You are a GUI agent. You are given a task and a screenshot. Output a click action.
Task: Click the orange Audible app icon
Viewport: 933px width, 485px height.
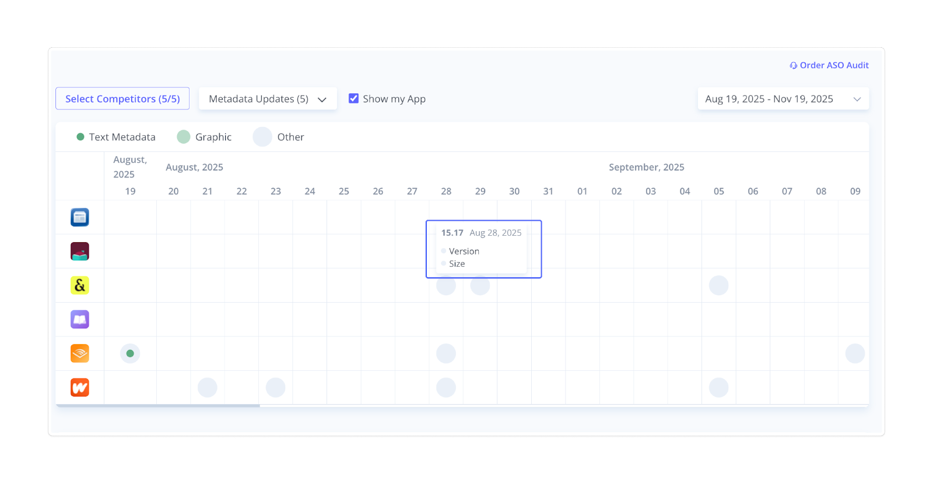[80, 353]
